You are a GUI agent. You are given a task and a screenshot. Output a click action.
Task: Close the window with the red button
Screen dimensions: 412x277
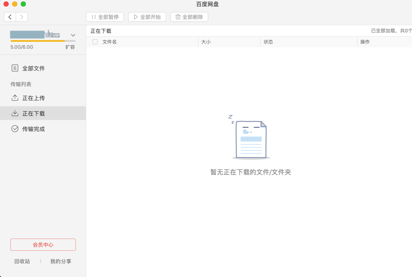tap(6, 4)
